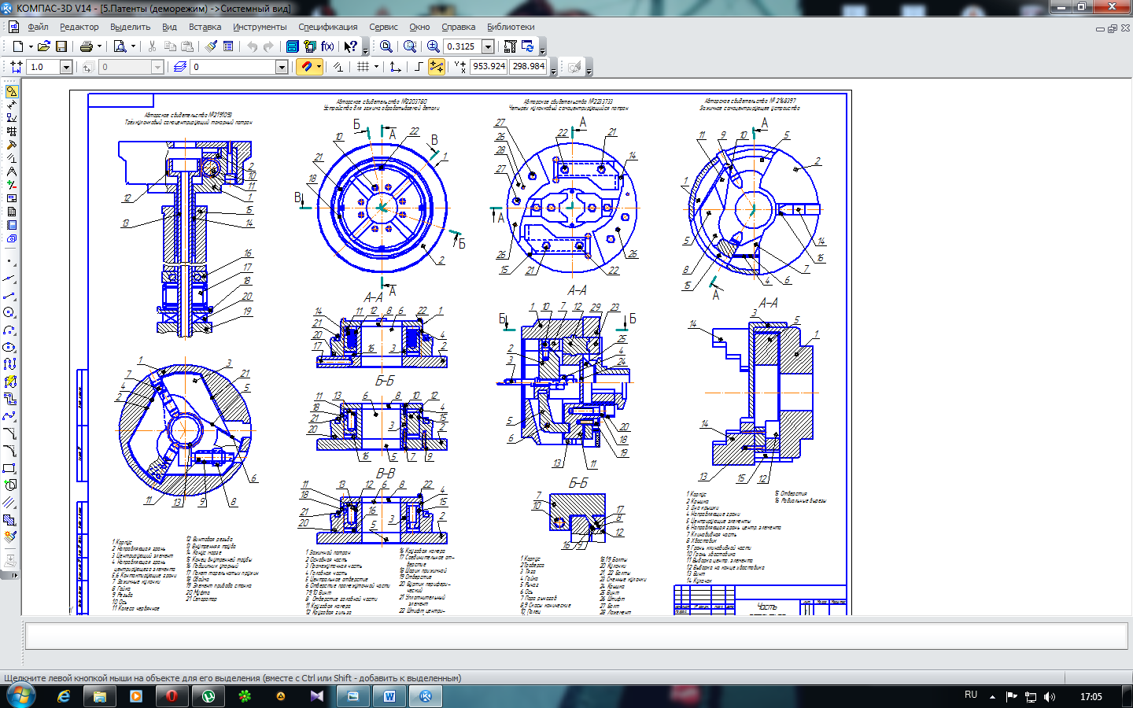Screen dimensions: 1133x708
Task: Open the view scale 1.0 dropdown
Action: 66,67
